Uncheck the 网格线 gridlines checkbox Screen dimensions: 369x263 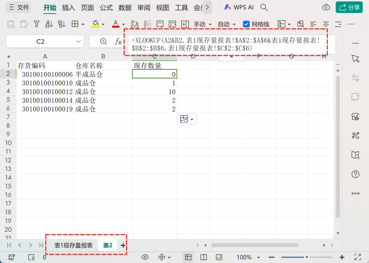pyautogui.click(x=246, y=24)
